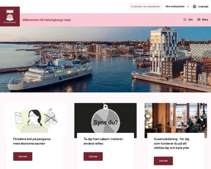The height and width of the screenshot is (169, 211).
Task: Select the Language text link
Action: 203,6
